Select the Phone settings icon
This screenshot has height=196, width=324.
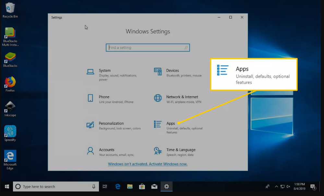(90, 98)
